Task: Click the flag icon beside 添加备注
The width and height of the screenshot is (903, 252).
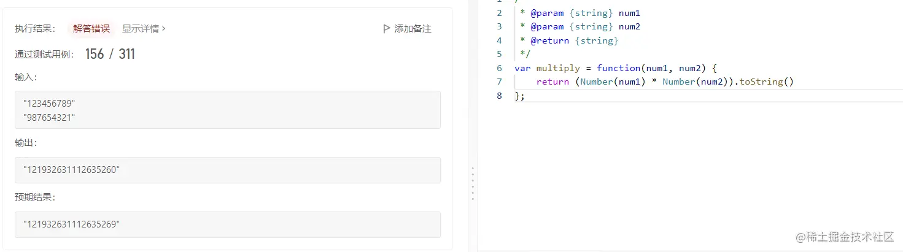Action: [x=386, y=29]
